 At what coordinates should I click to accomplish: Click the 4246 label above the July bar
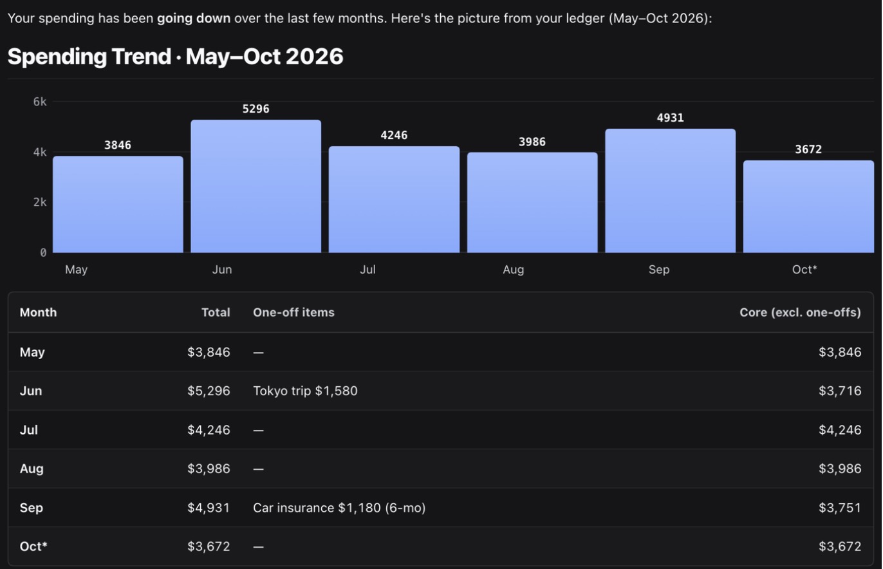point(394,135)
